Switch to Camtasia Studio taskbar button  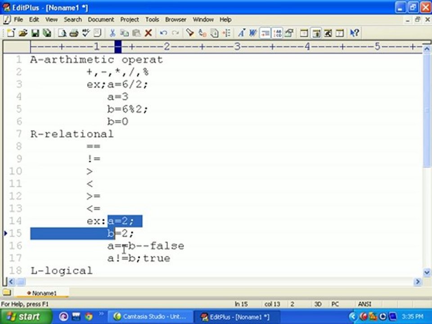[150, 316]
